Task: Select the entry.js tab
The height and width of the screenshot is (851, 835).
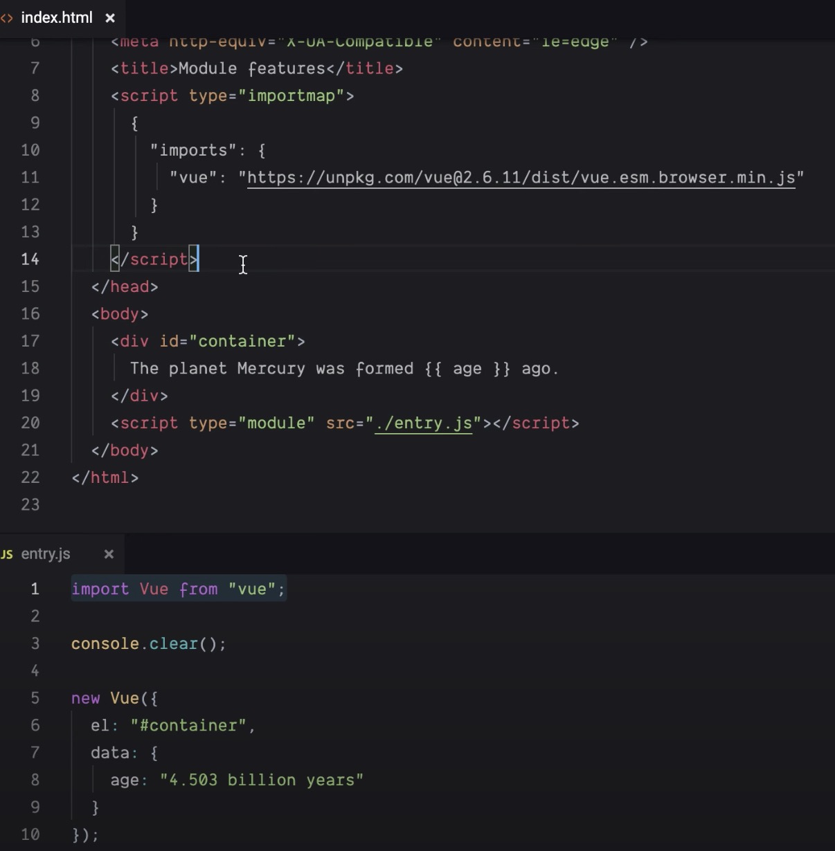Action: [x=46, y=554]
